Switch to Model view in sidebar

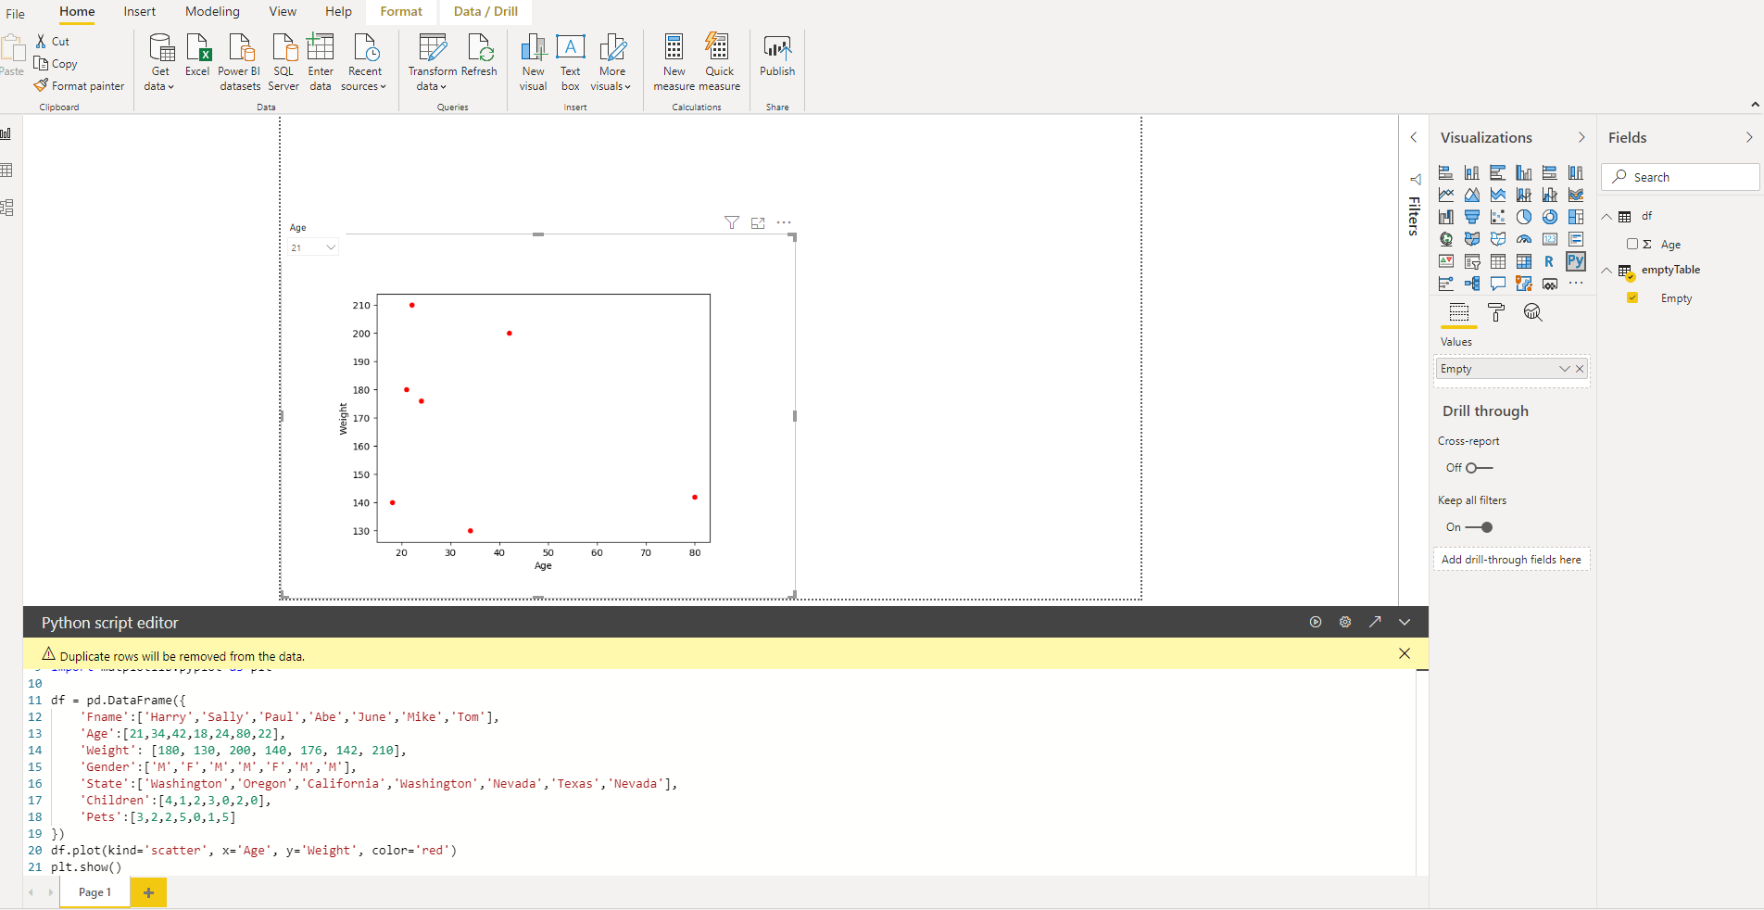tap(6, 208)
